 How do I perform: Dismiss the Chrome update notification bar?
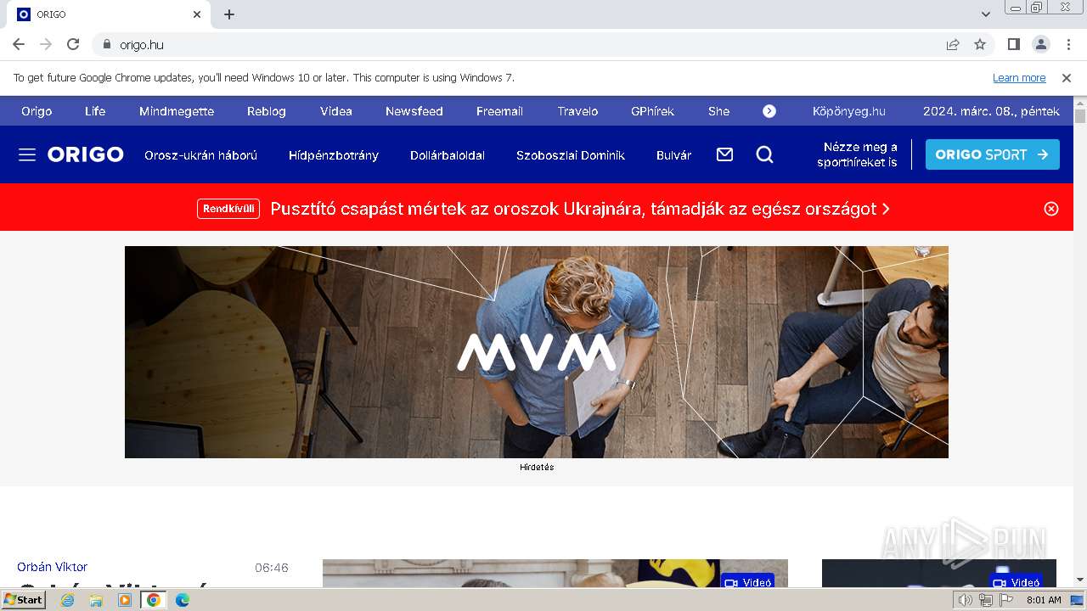tap(1067, 77)
